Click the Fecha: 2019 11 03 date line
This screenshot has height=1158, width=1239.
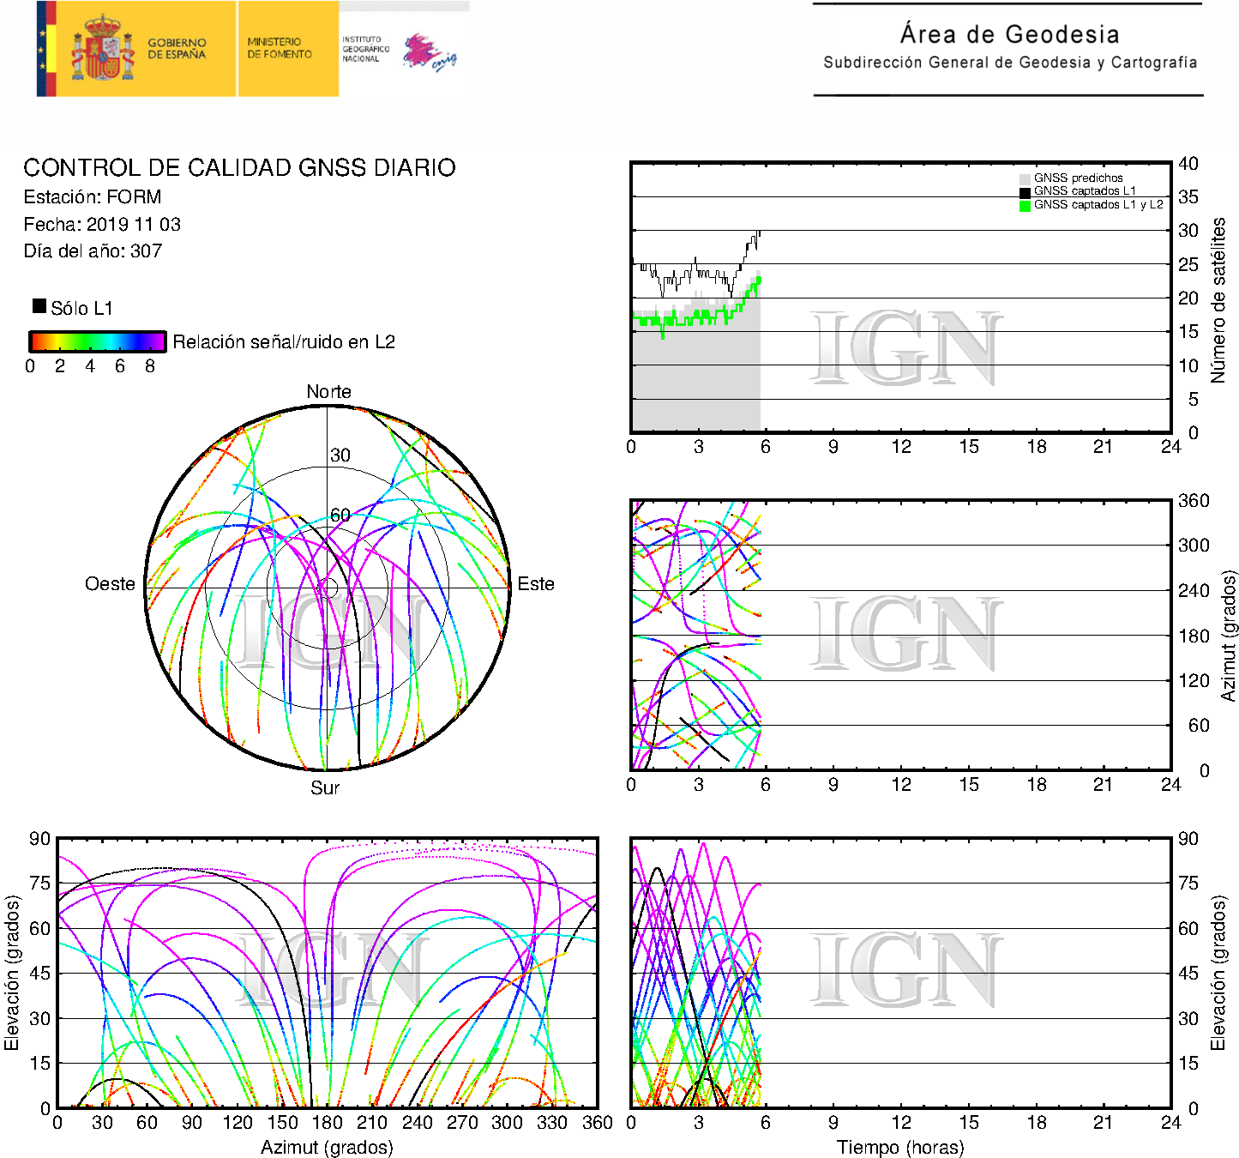tap(102, 225)
